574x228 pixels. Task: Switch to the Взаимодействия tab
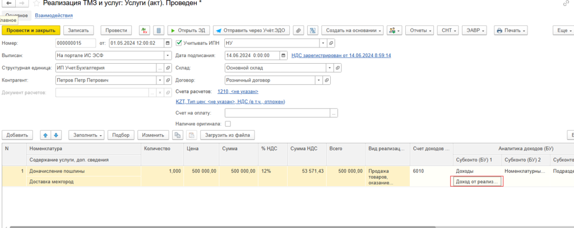click(53, 17)
